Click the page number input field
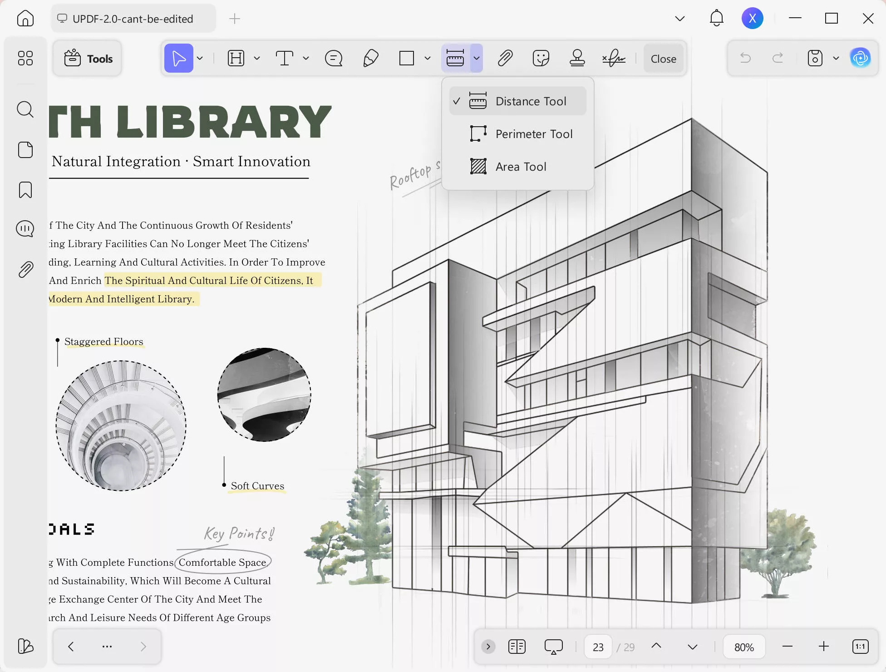 click(x=598, y=647)
